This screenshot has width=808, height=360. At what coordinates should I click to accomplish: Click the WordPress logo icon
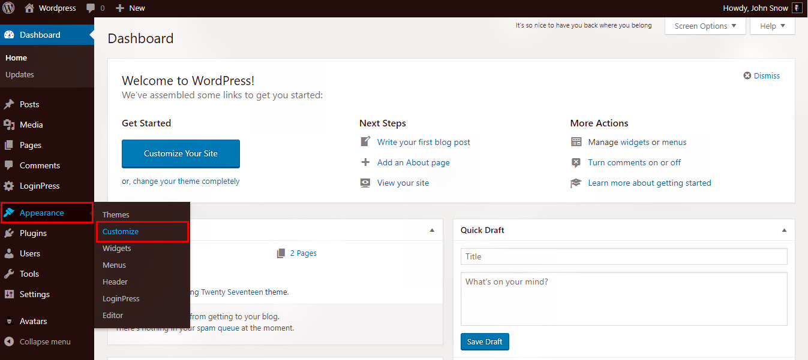coord(8,8)
